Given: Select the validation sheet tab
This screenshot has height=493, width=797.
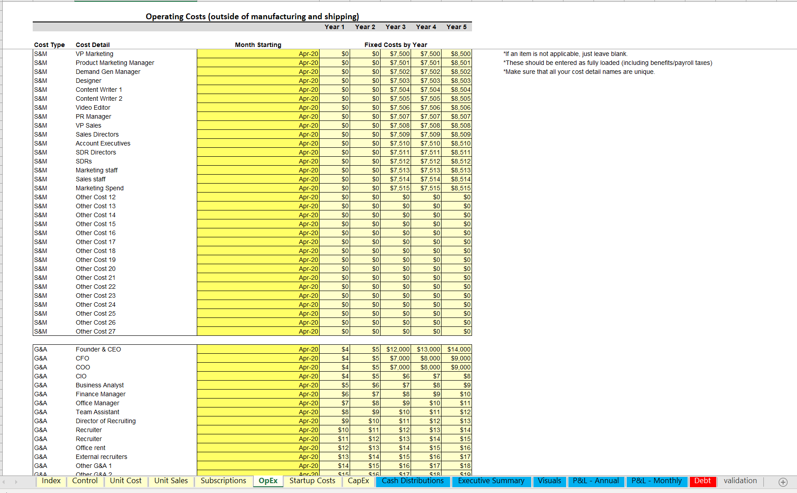Looking at the screenshot, I should (x=740, y=481).
